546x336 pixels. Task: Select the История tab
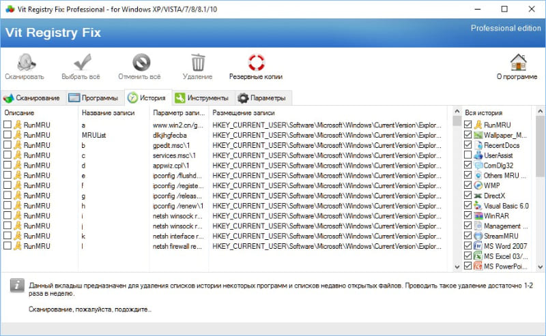(x=147, y=97)
